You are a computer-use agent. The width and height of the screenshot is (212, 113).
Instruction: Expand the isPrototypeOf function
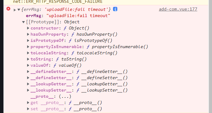click(x=28, y=40)
